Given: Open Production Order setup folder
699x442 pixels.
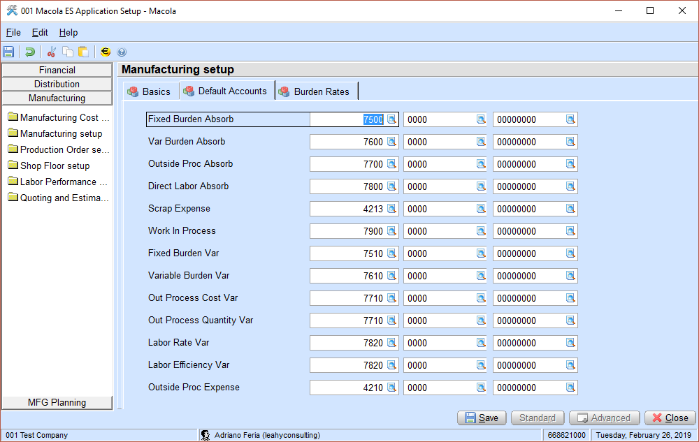Looking at the screenshot, I should tap(59, 149).
